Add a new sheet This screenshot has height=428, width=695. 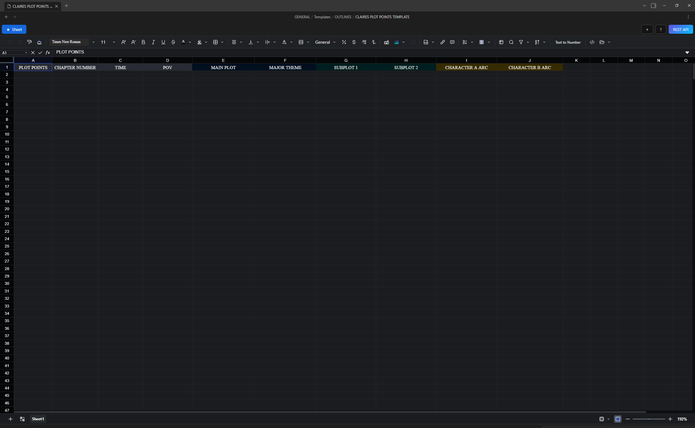coord(10,419)
